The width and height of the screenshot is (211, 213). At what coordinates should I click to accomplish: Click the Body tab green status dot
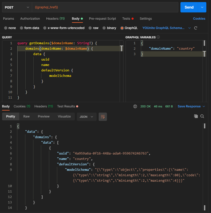click(82, 18)
